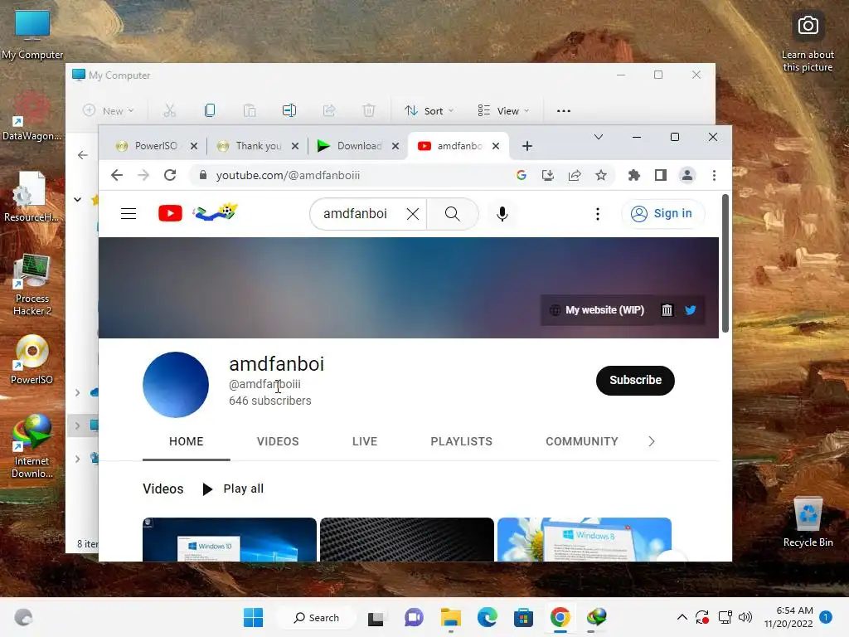
Task: Open Chrome's three-dot menu
Action: pyautogui.click(x=714, y=175)
